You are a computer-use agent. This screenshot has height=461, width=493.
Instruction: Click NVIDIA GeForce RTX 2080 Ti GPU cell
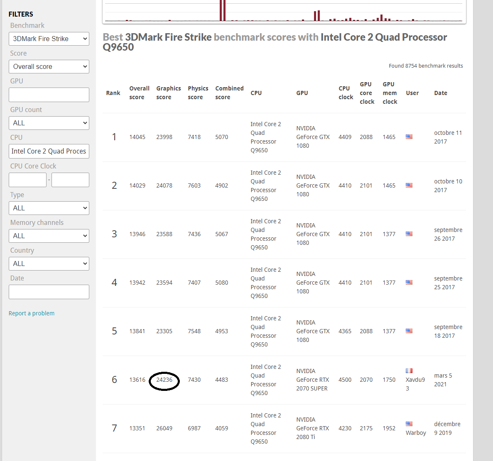(x=312, y=428)
